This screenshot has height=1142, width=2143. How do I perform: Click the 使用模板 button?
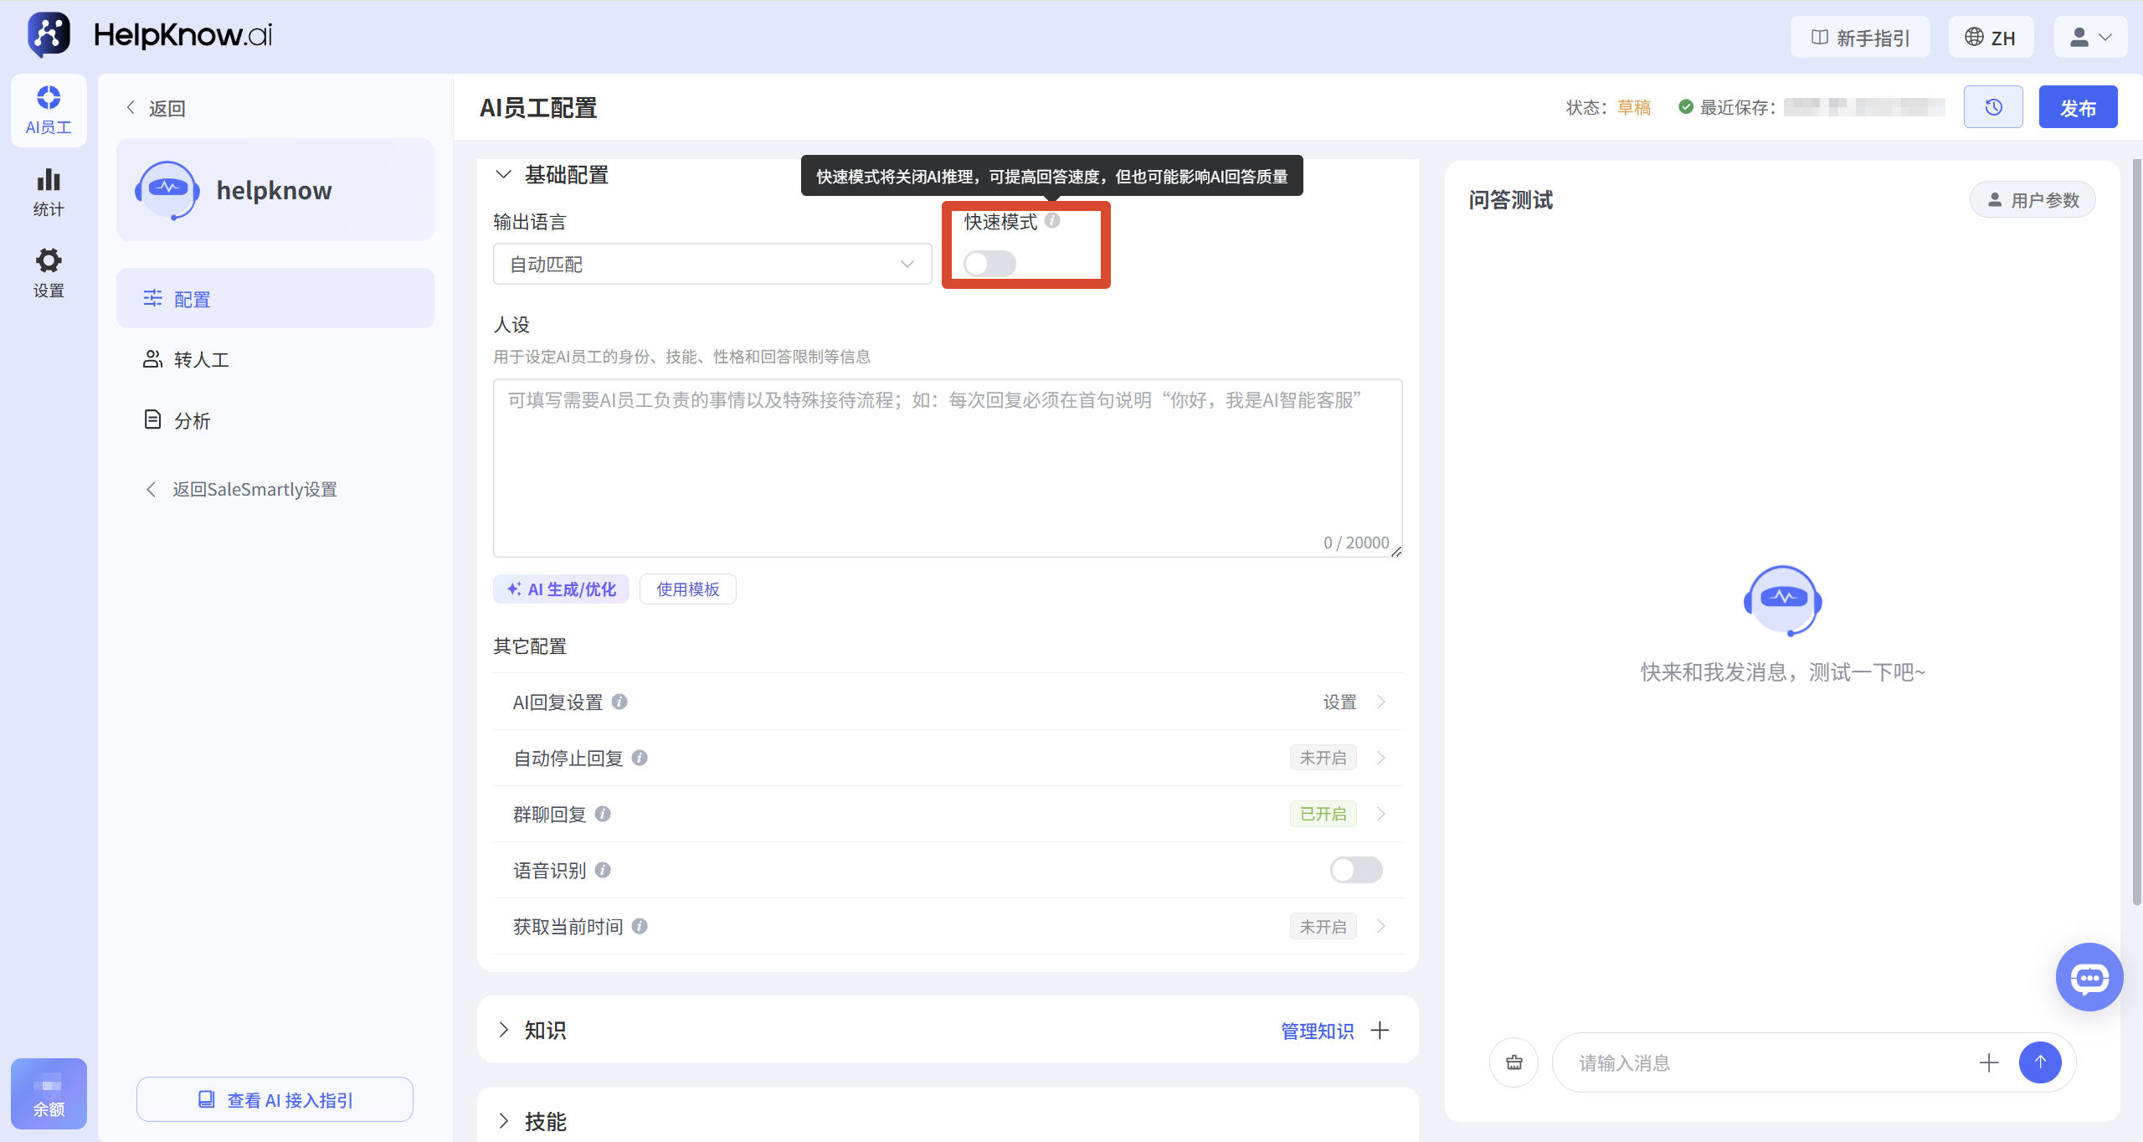click(x=687, y=589)
